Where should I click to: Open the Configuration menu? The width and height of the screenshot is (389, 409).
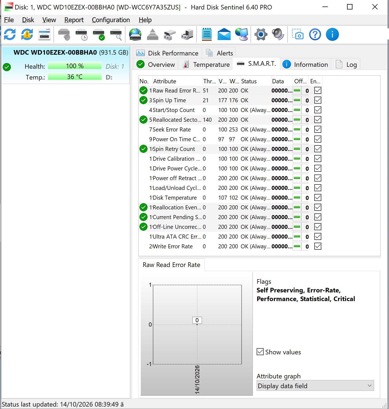(111, 20)
